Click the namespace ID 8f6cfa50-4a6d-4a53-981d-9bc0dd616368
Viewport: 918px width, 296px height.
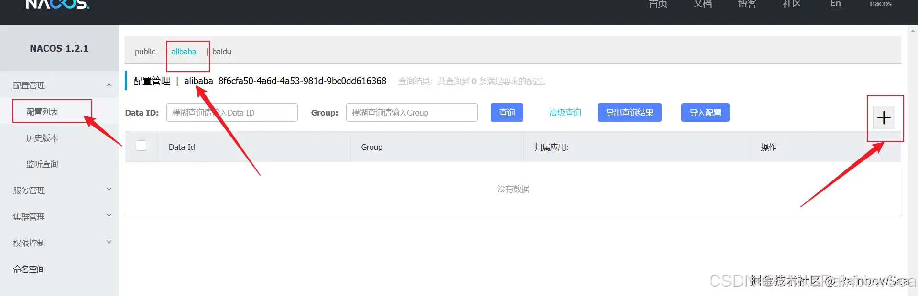tap(302, 81)
